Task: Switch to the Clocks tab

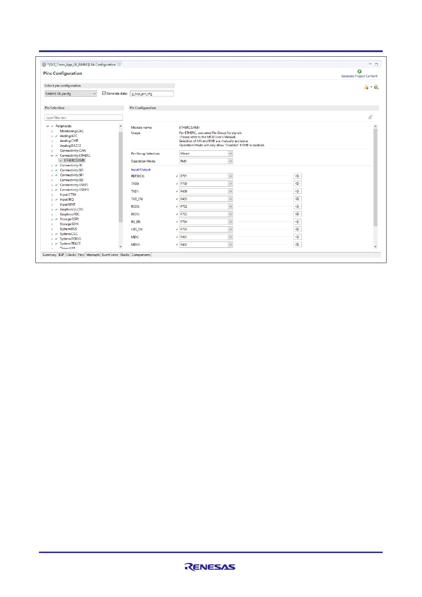Action: 71,255
